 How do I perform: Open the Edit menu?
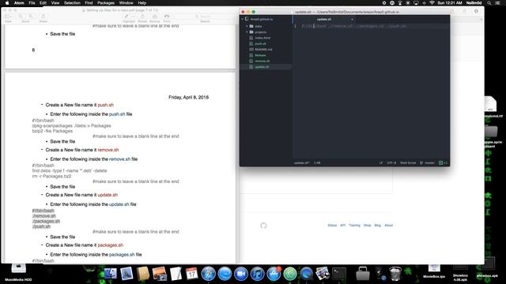point(43,3)
